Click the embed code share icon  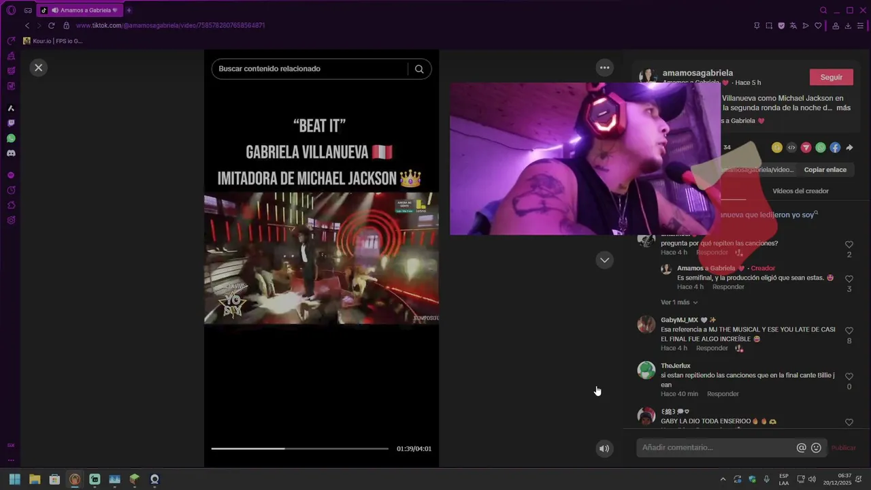791,148
